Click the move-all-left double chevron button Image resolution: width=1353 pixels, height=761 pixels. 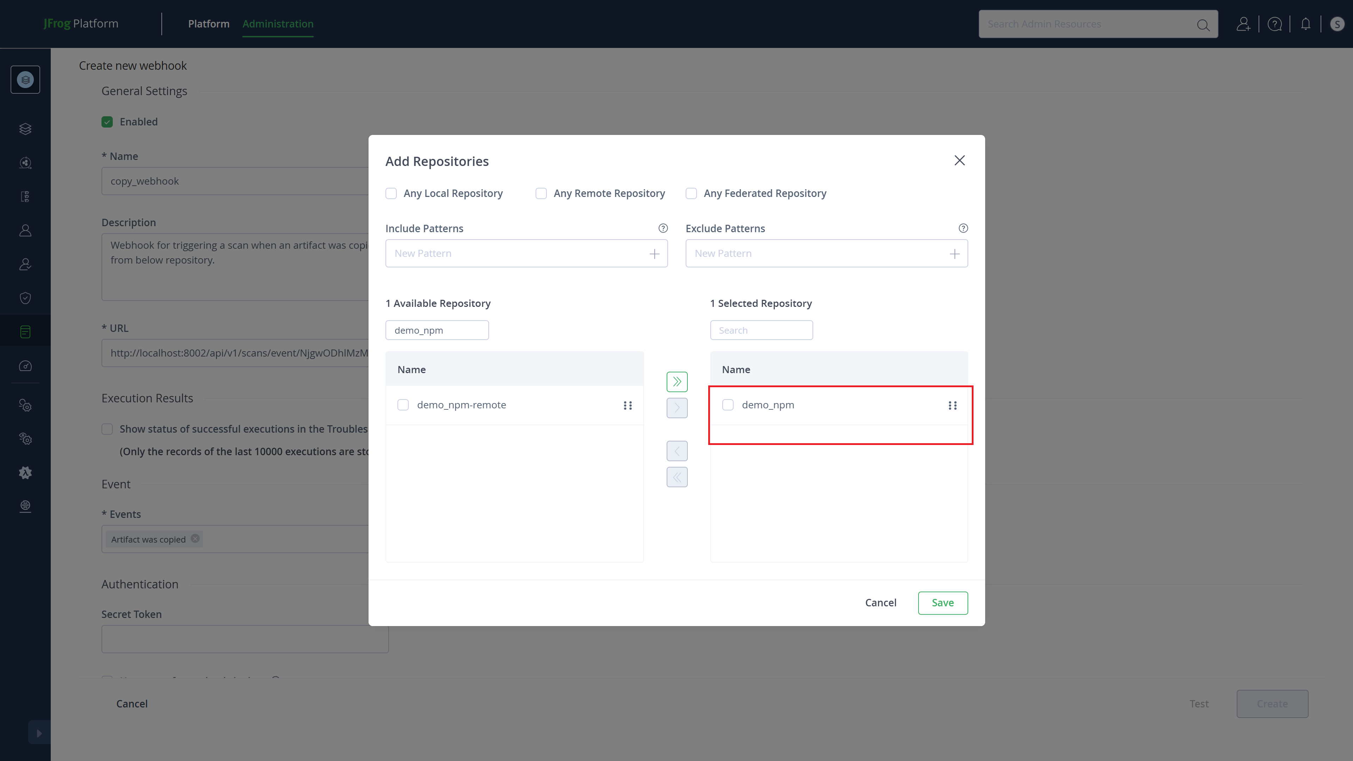(x=676, y=477)
